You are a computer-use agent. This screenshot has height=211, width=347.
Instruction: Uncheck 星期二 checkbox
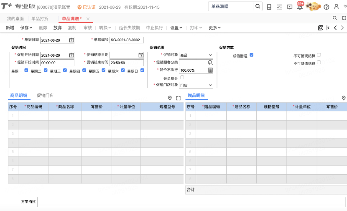[x=46, y=70]
